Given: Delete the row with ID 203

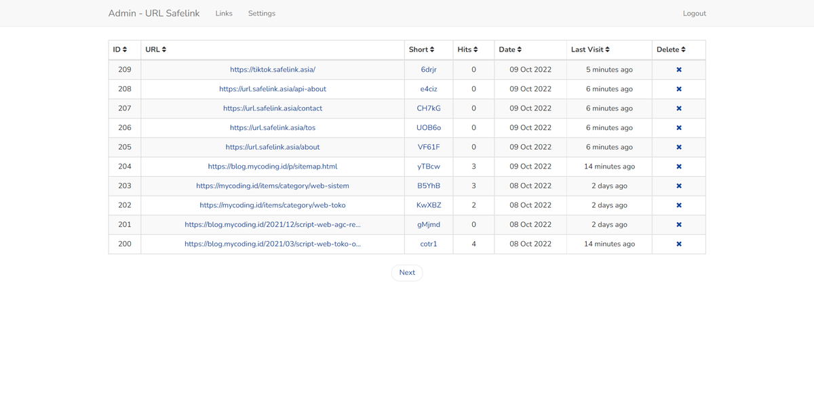Looking at the screenshot, I should point(679,186).
